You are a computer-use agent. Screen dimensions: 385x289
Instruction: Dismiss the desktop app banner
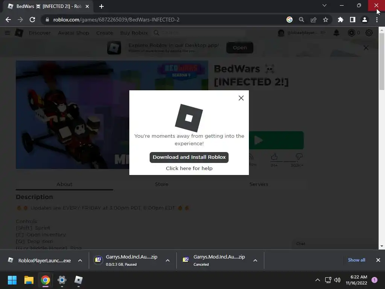366,48
